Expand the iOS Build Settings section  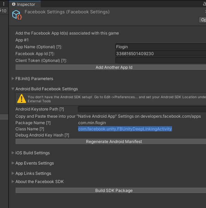point(13,153)
